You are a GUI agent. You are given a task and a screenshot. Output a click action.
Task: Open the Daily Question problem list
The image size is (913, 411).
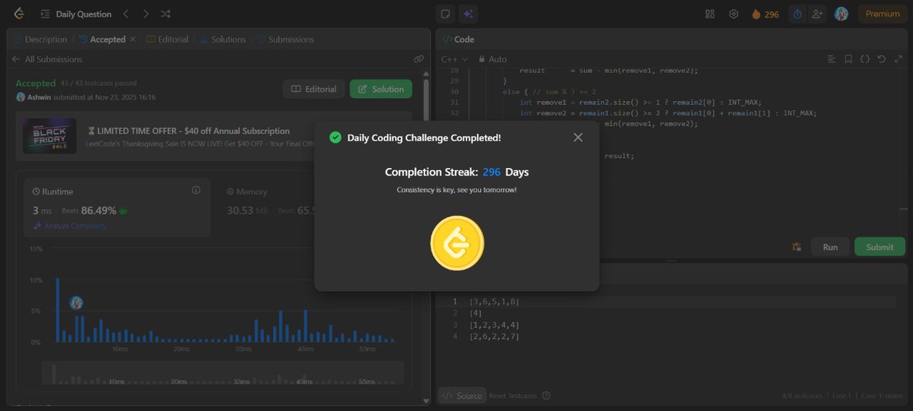pyautogui.click(x=76, y=14)
